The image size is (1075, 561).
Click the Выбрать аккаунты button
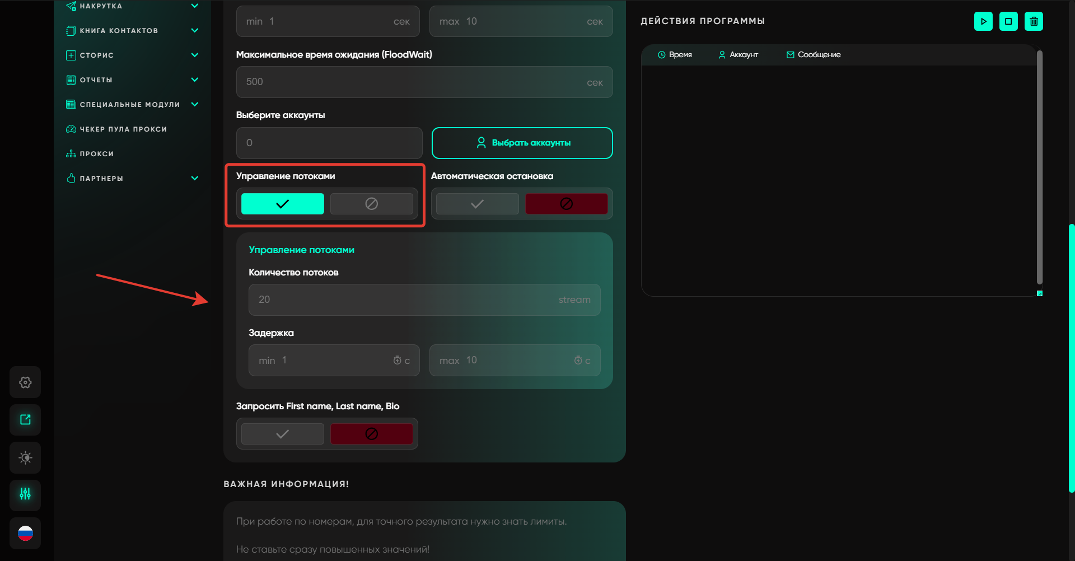click(522, 143)
